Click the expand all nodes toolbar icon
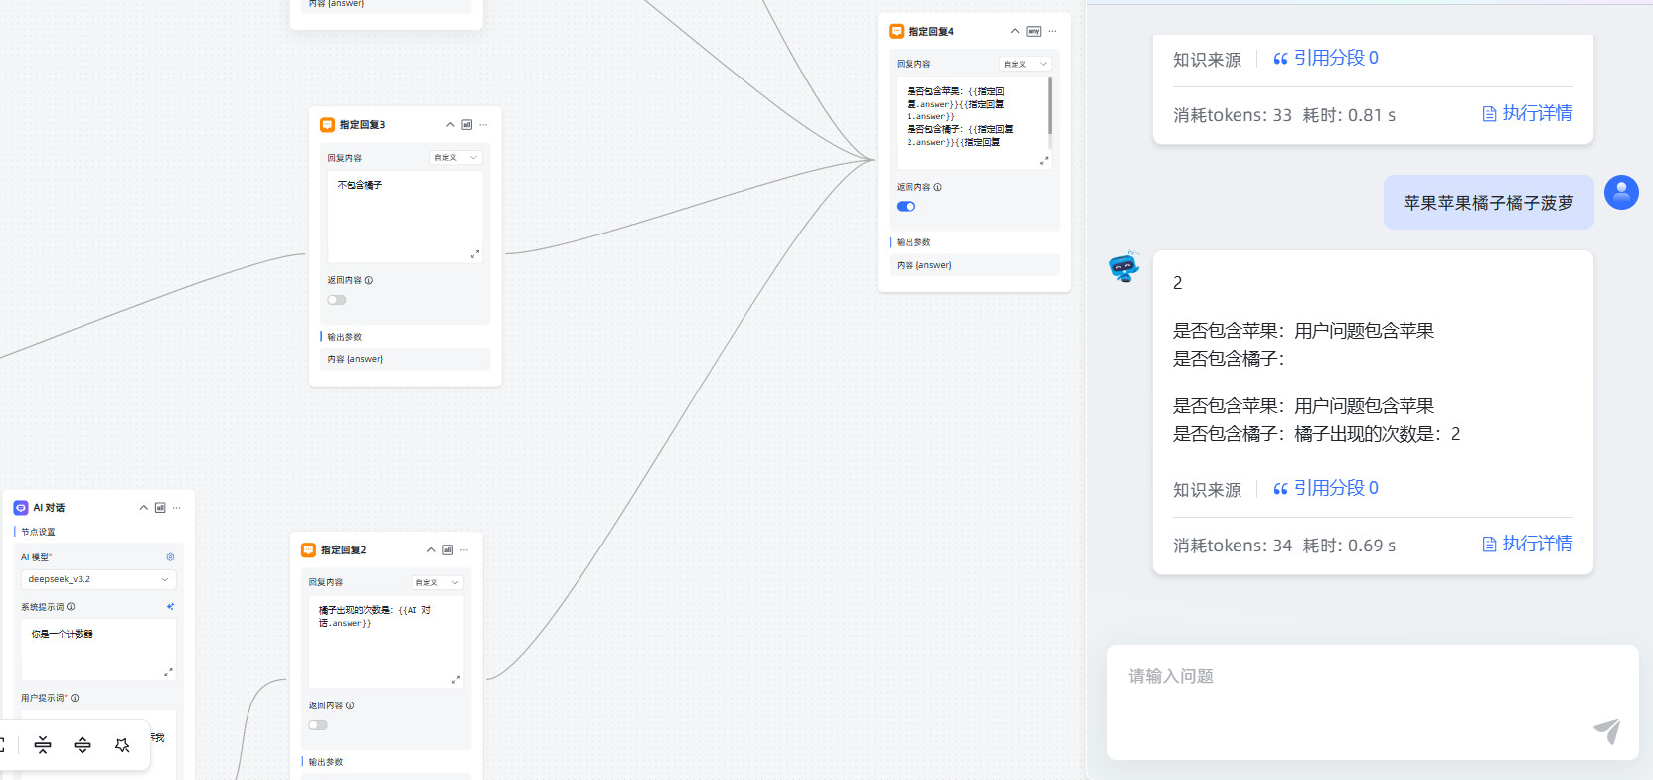 [x=83, y=745]
